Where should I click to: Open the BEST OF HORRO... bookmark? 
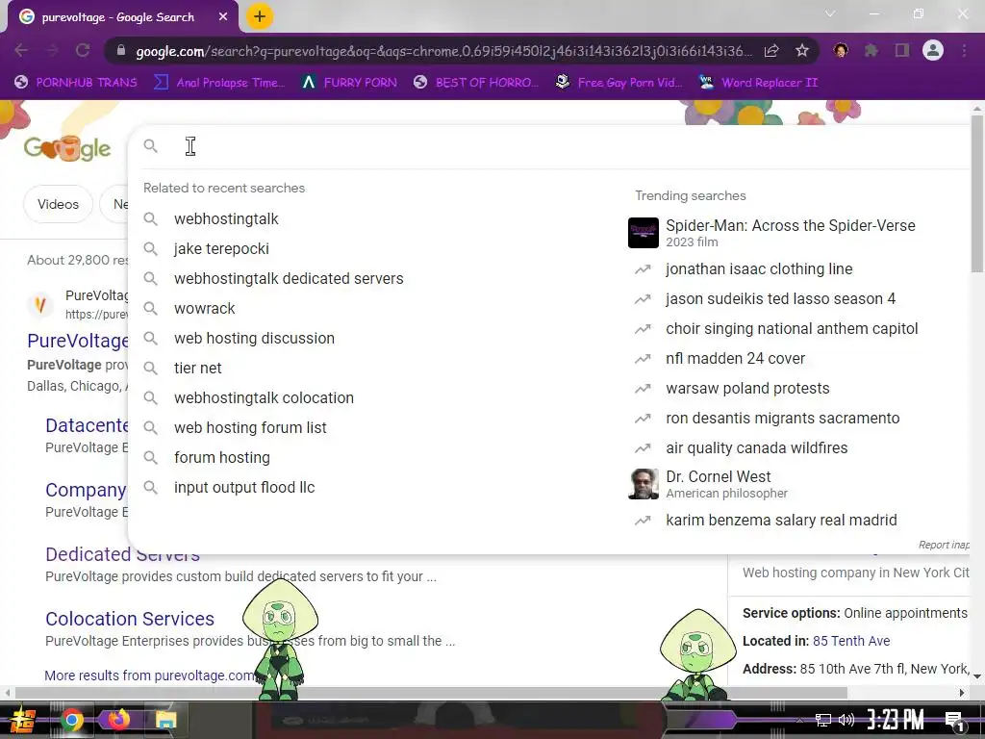(475, 83)
